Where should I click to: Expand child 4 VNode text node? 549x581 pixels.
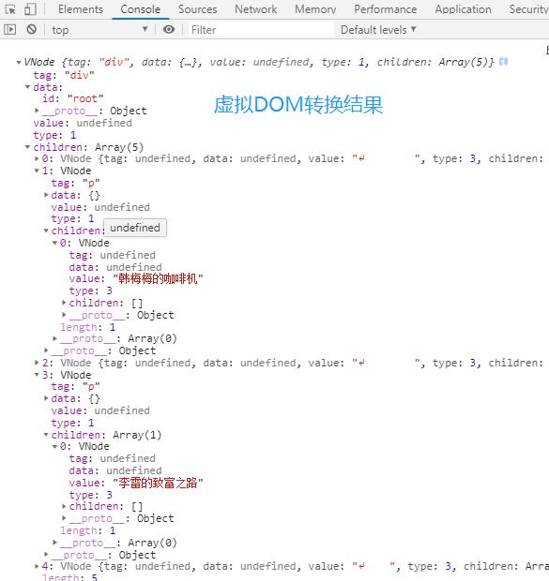point(37,566)
